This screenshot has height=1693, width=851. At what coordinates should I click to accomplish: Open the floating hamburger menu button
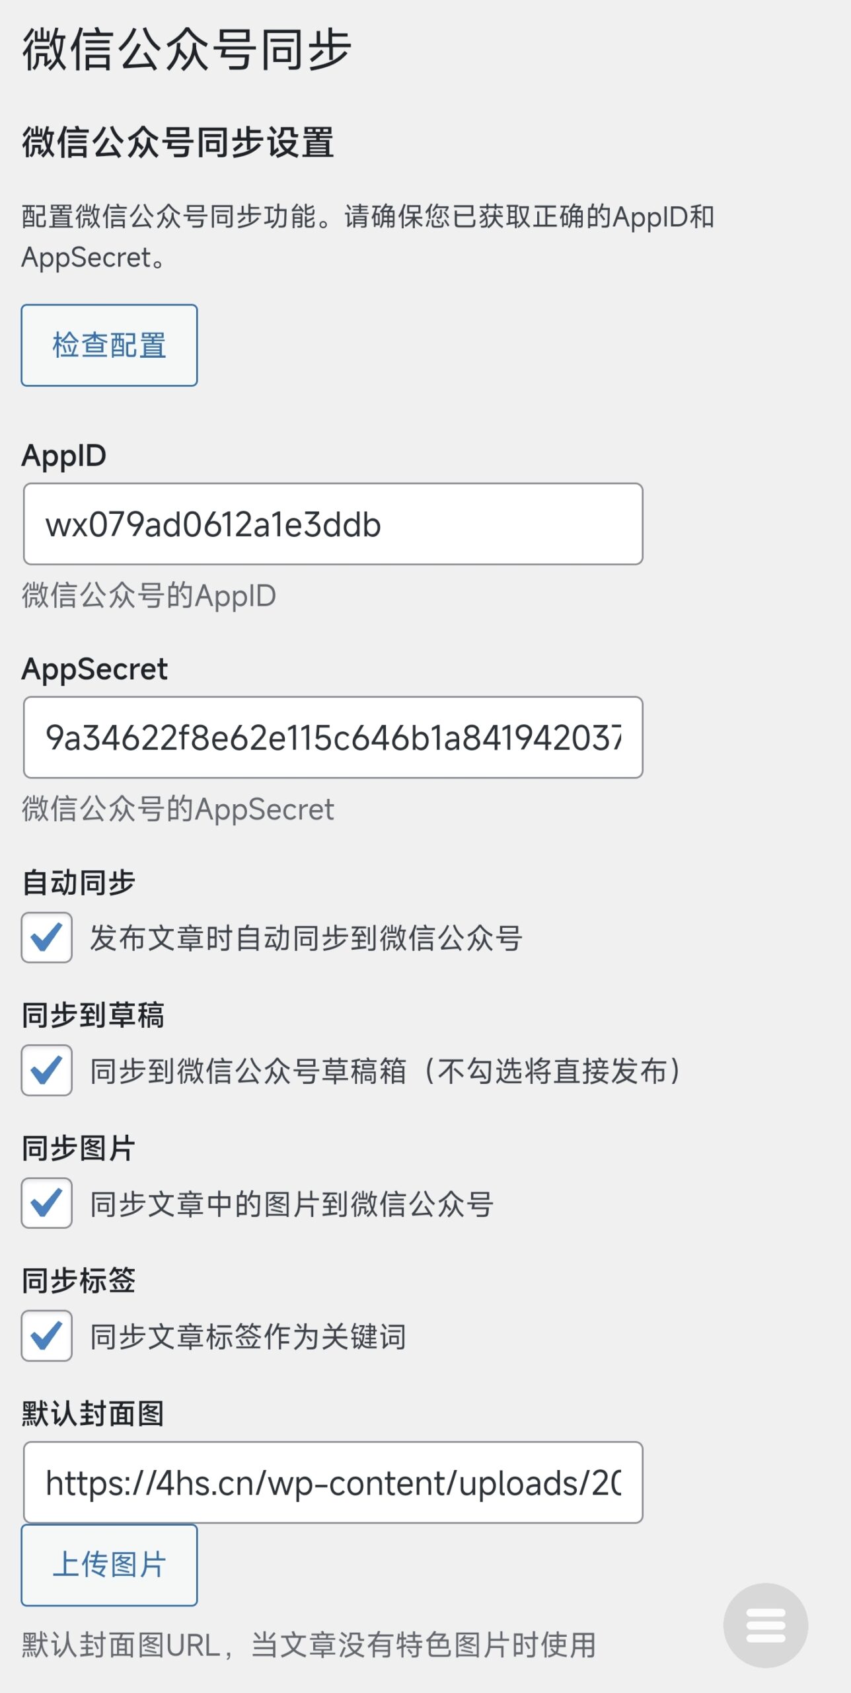pos(765,1624)
